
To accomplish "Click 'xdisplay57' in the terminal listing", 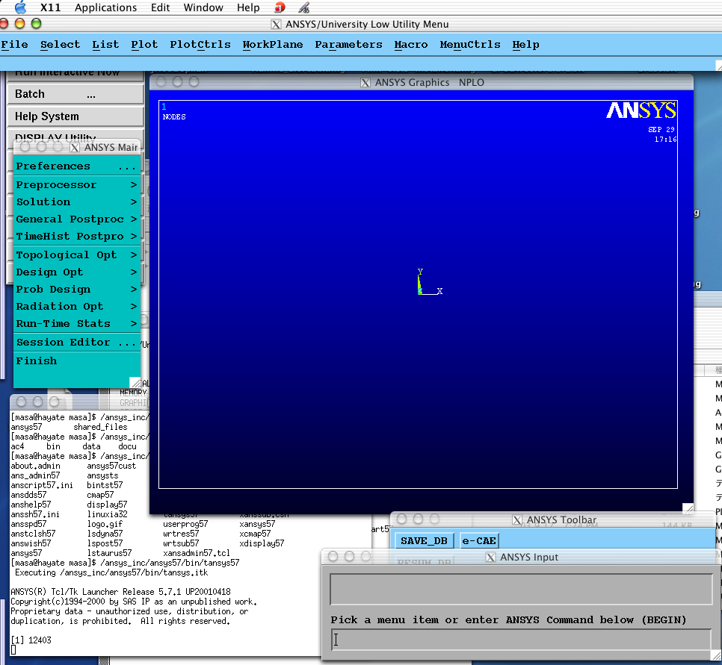I will tap(262, 543).
